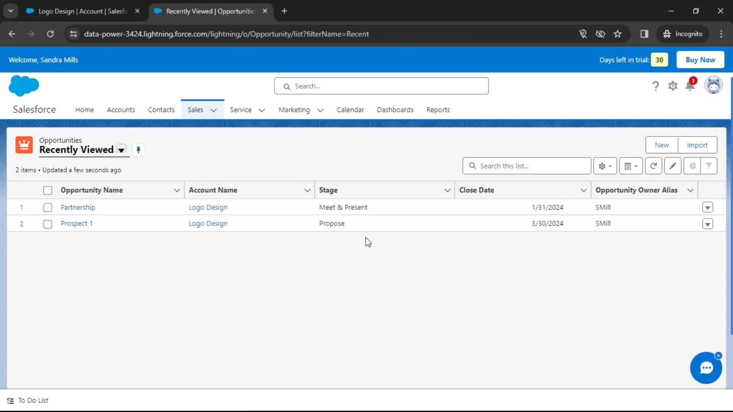This screenshot has height=412, width=733.
Task: Open Chrome three-dot menu
Action: point(721,34)
